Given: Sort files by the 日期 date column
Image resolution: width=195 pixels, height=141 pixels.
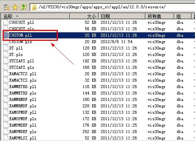Looking at the screenshot, I should [122, 16].
